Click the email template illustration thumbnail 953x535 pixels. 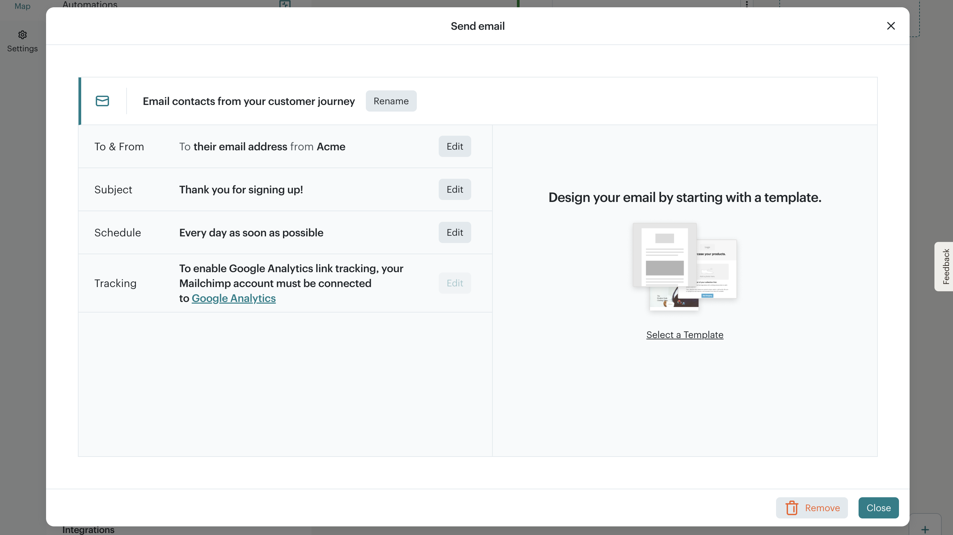coord(684,266)
